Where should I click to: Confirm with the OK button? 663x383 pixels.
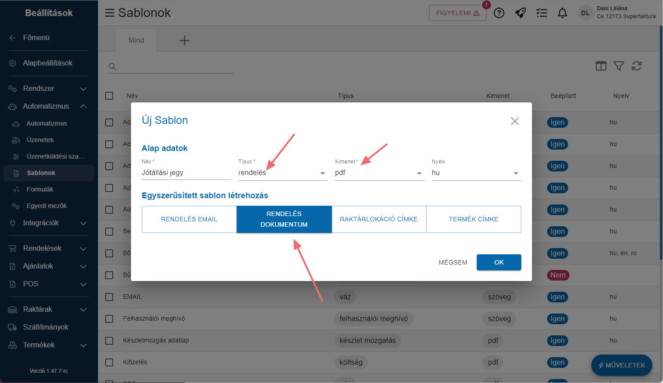tap(499, 262)
